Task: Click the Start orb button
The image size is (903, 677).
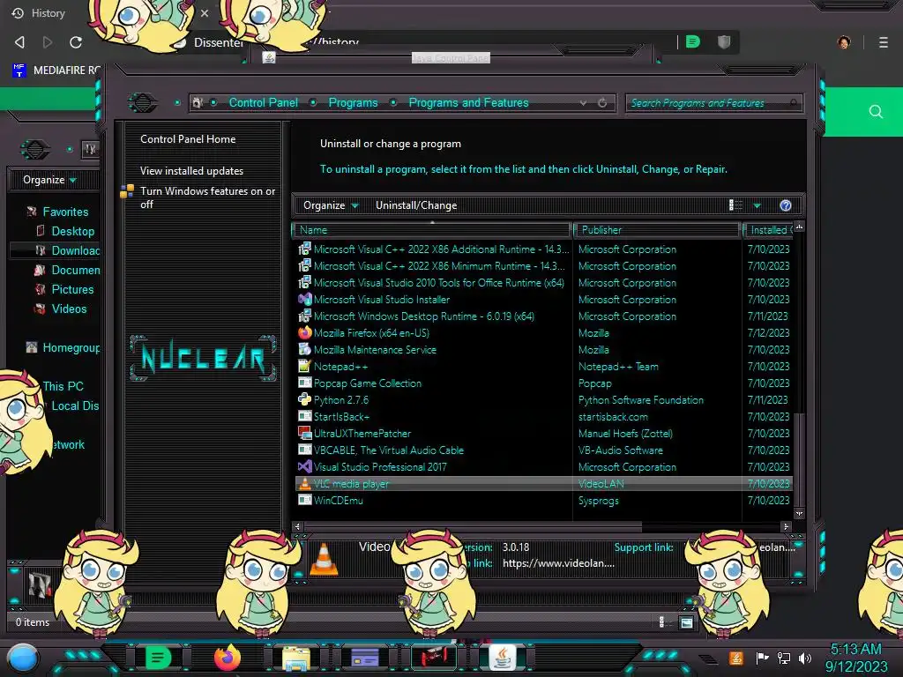Action: [22, 658]
